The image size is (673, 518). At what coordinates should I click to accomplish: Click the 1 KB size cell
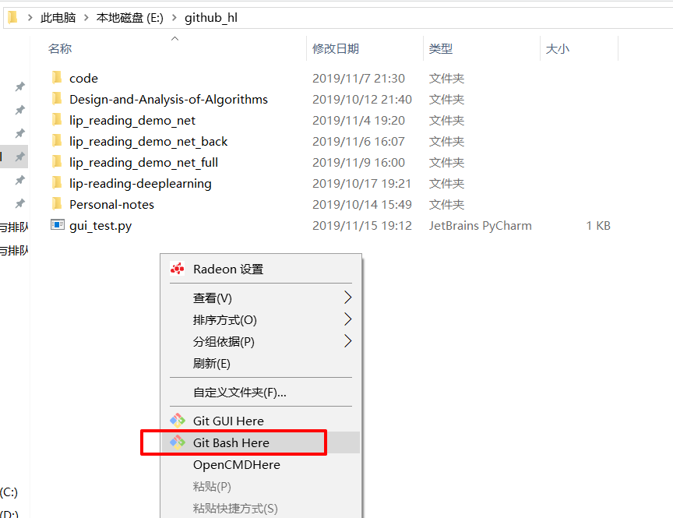[x=598, y=225]
